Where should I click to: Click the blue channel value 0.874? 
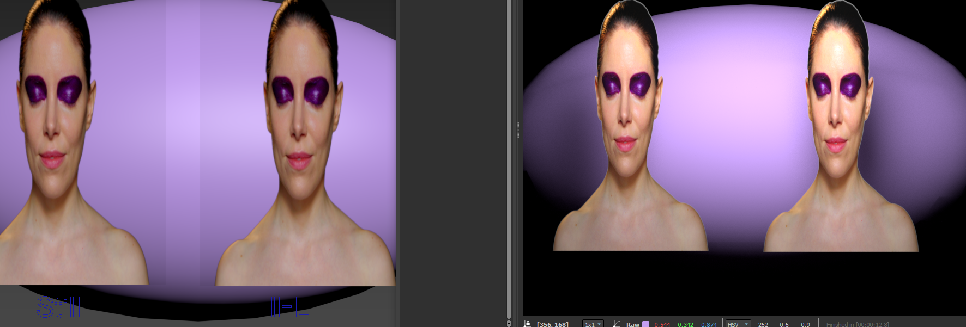(x=709, y=324)
